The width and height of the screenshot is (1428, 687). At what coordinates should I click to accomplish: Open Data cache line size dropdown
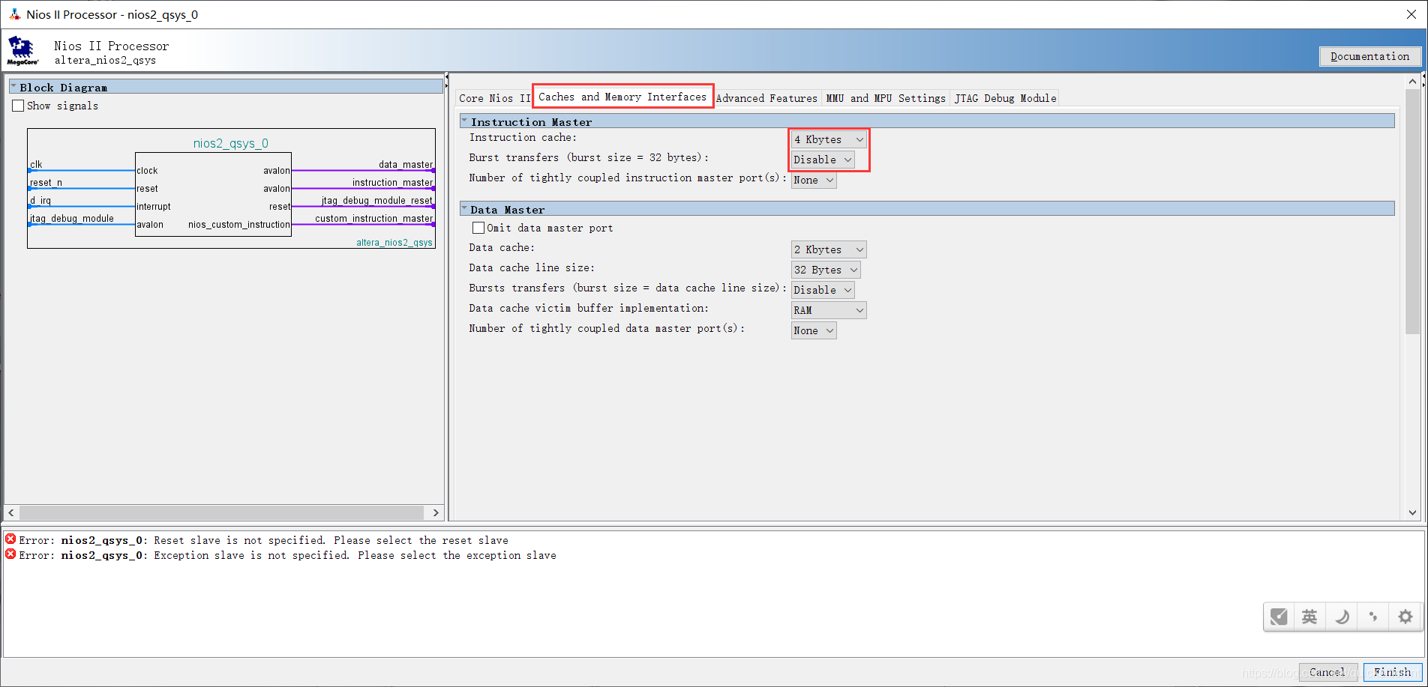[x=826, y=270]
